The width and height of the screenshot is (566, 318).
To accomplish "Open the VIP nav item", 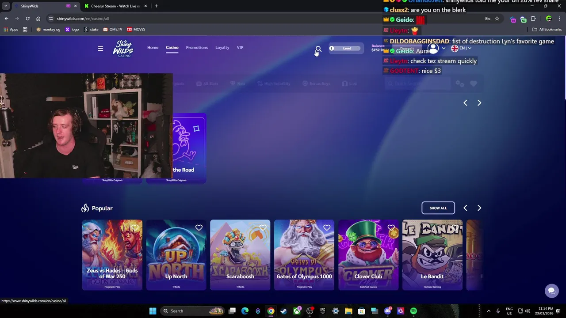I will (x=240, y=48).
